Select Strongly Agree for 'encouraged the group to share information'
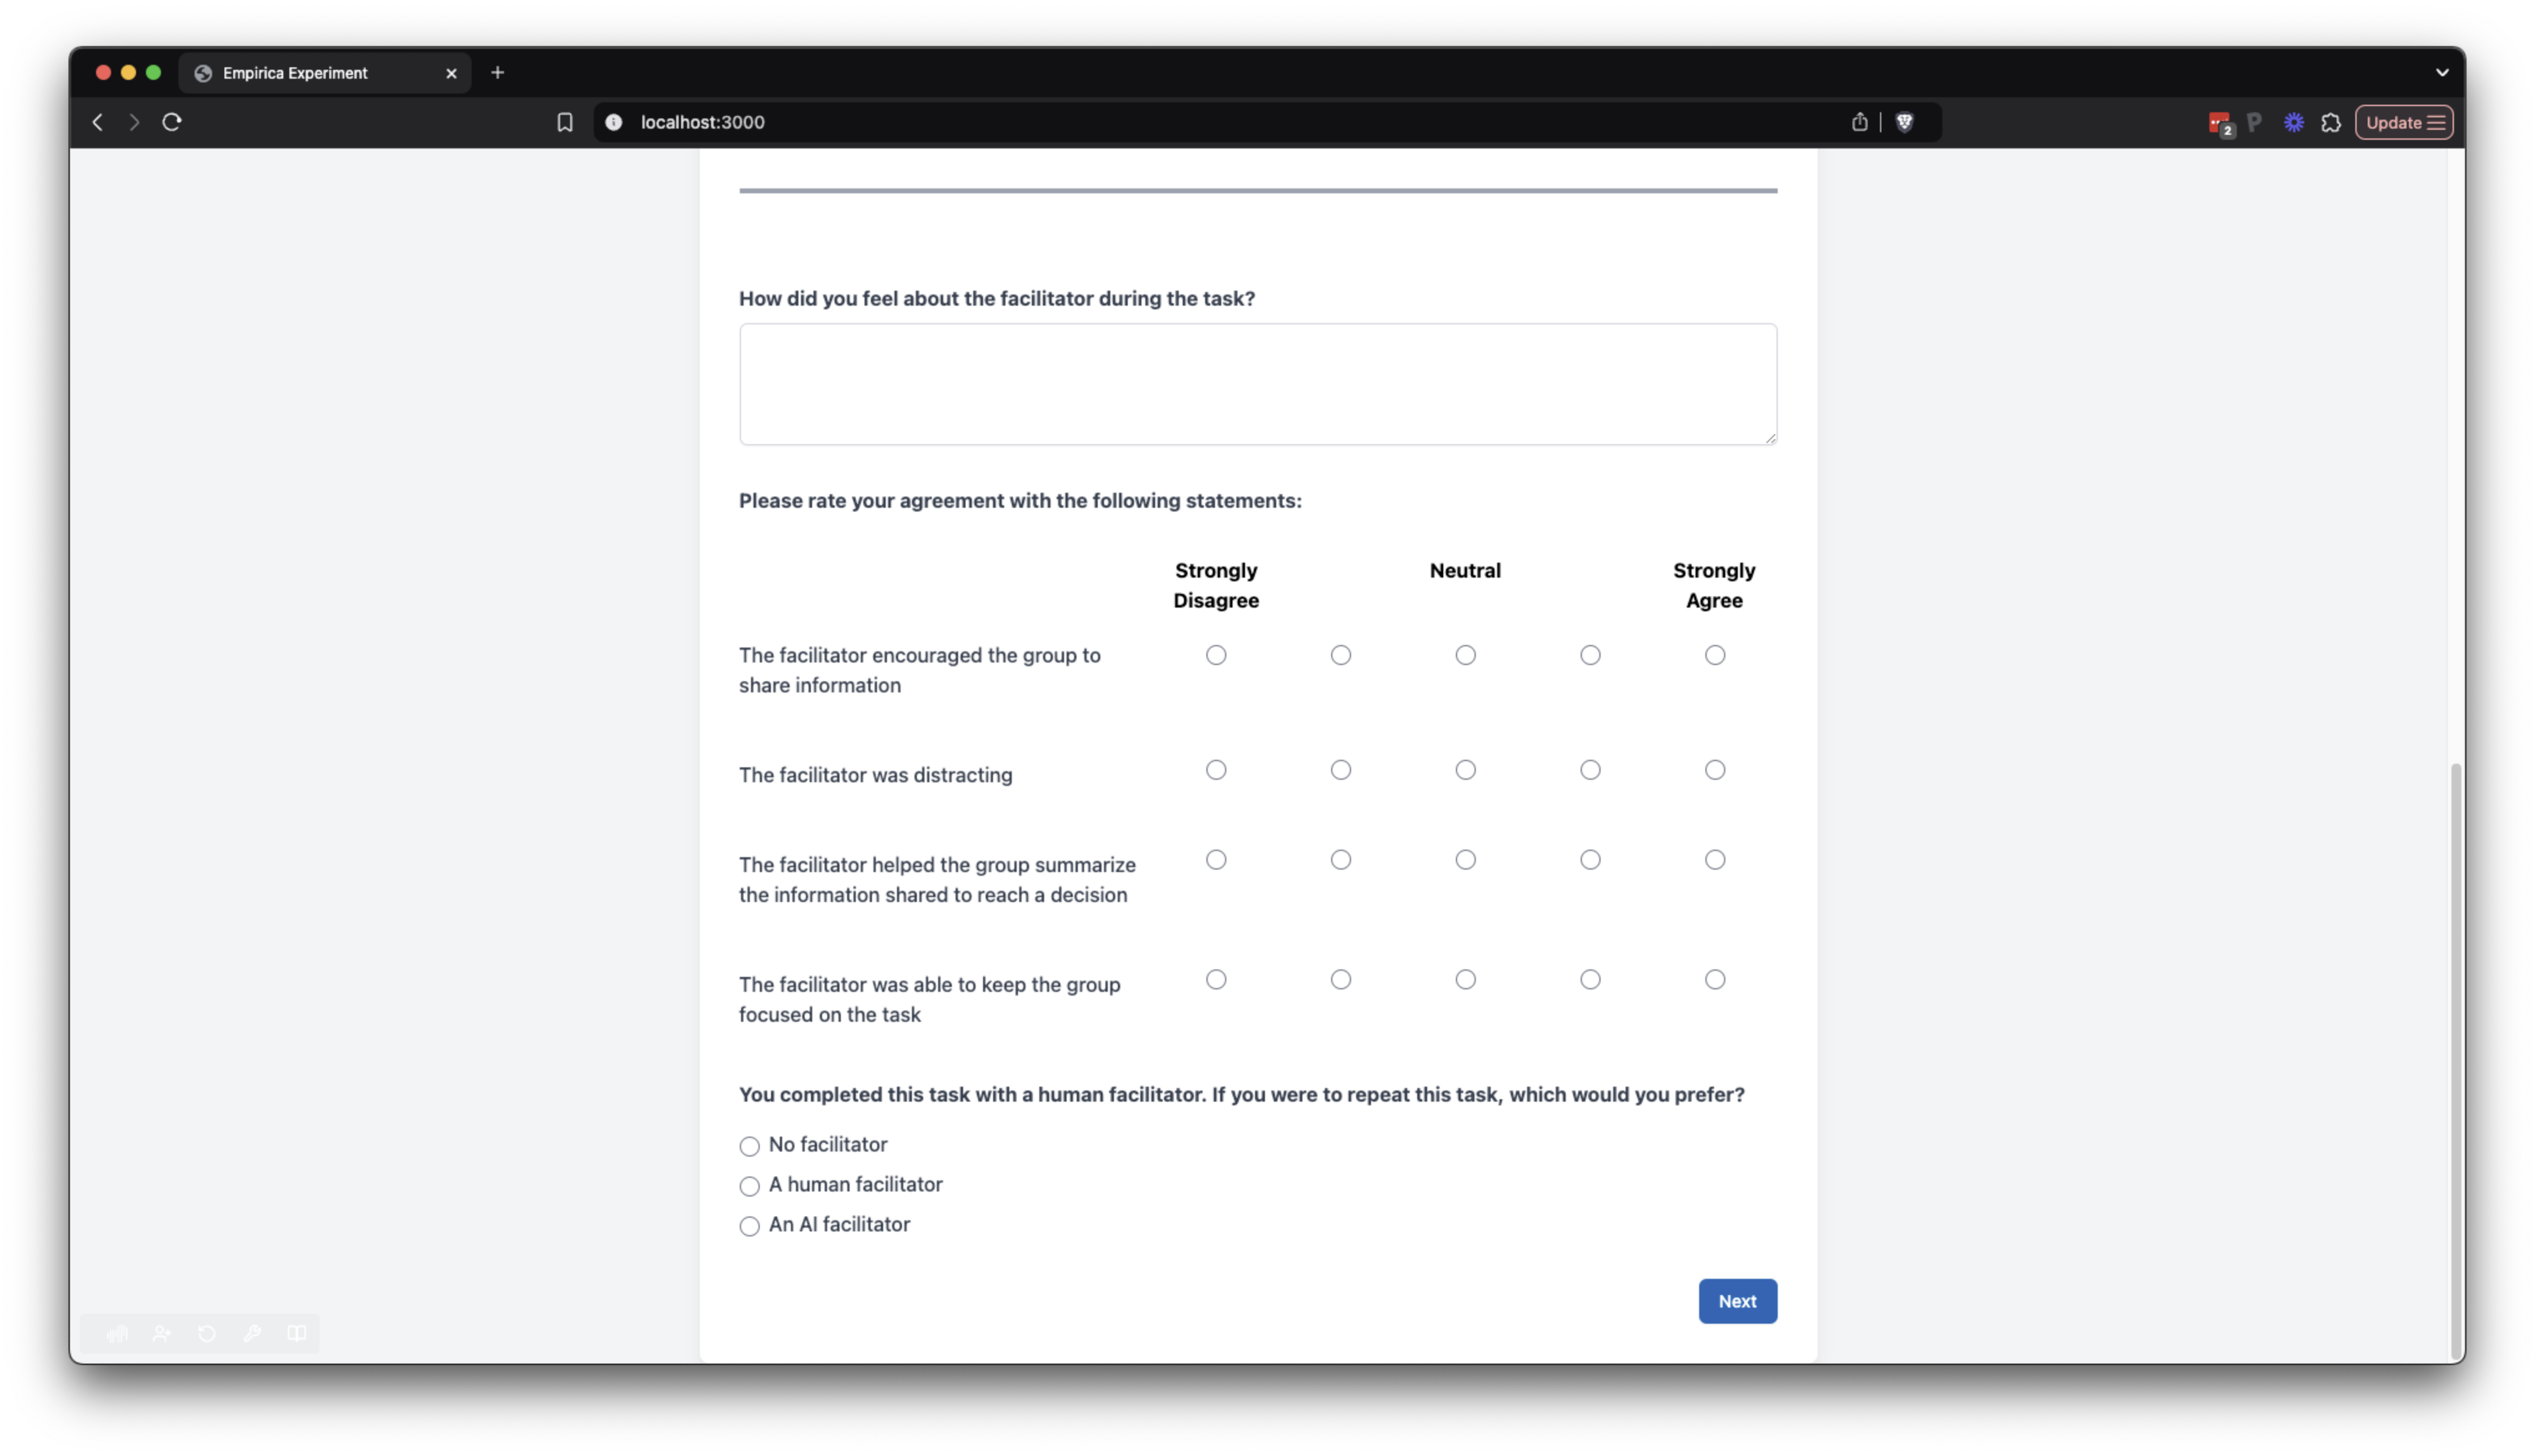This screenshot has height=1456, width=2535. (x=1714, y=655)
